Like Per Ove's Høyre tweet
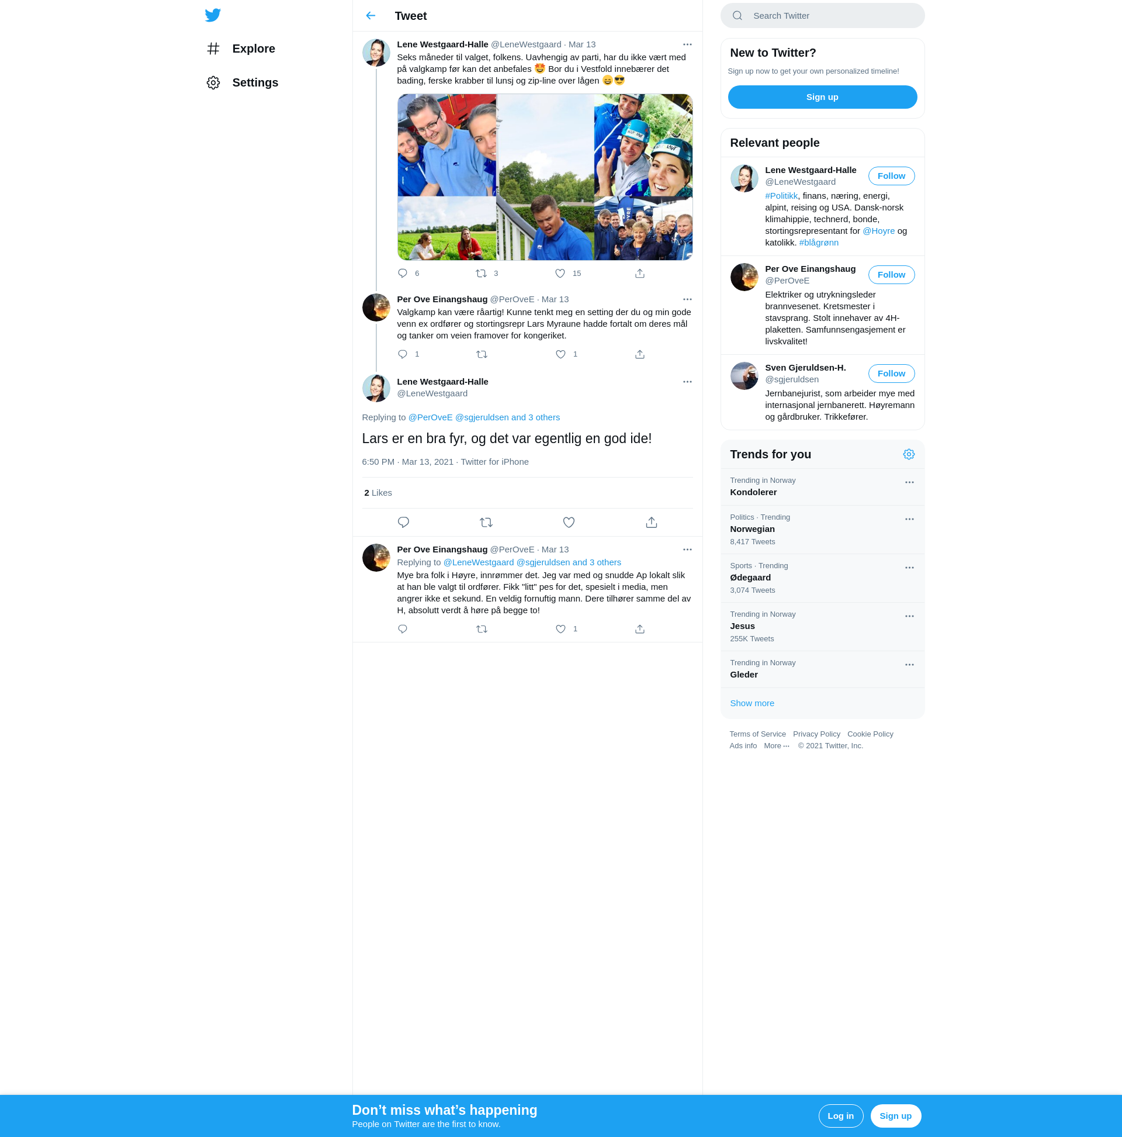Viewport: 1122px width, 1137px height. coord(560,629)
